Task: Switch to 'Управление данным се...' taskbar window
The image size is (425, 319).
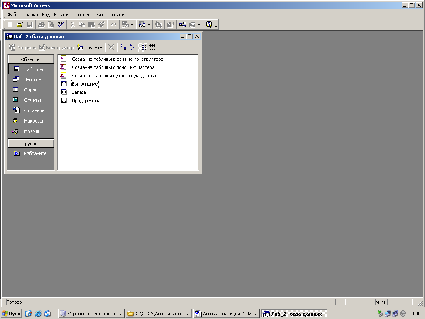Action: (x=91, y=314)
